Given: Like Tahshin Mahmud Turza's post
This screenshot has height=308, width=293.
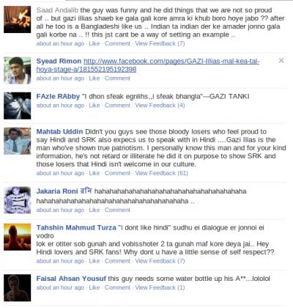Looking at the screenshot, I should pyautogui.click(x=94, y=261).
